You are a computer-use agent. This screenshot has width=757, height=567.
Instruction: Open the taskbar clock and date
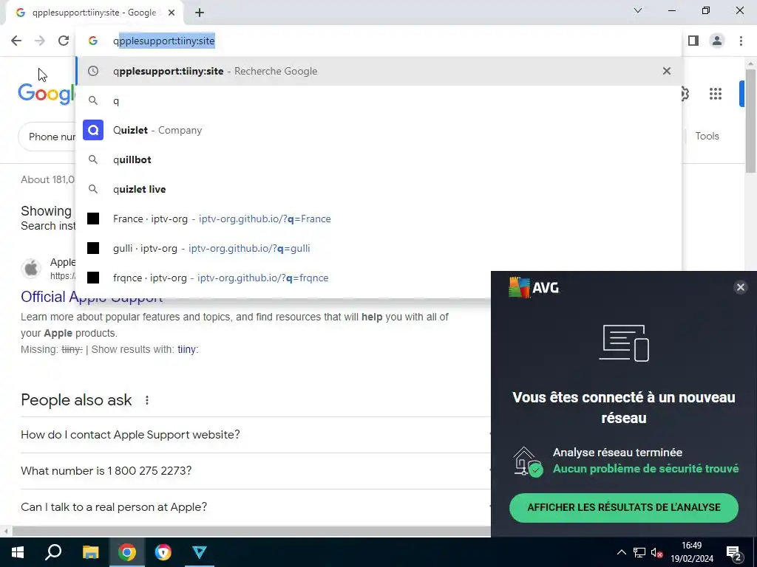coord(692,552)
